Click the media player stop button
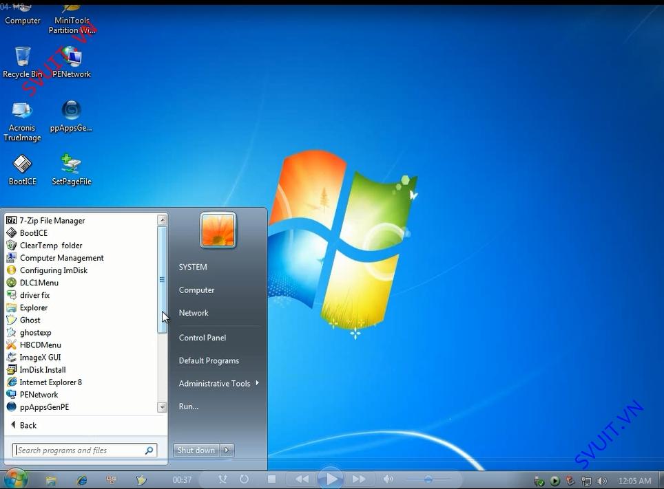This screenshot has width=664, height=489. (272, 479)
